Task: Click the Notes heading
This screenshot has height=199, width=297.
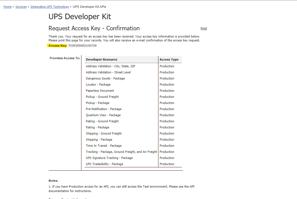Action: tap(54, 181)
